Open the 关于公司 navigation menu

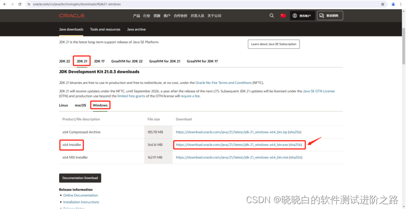(214, 16)
